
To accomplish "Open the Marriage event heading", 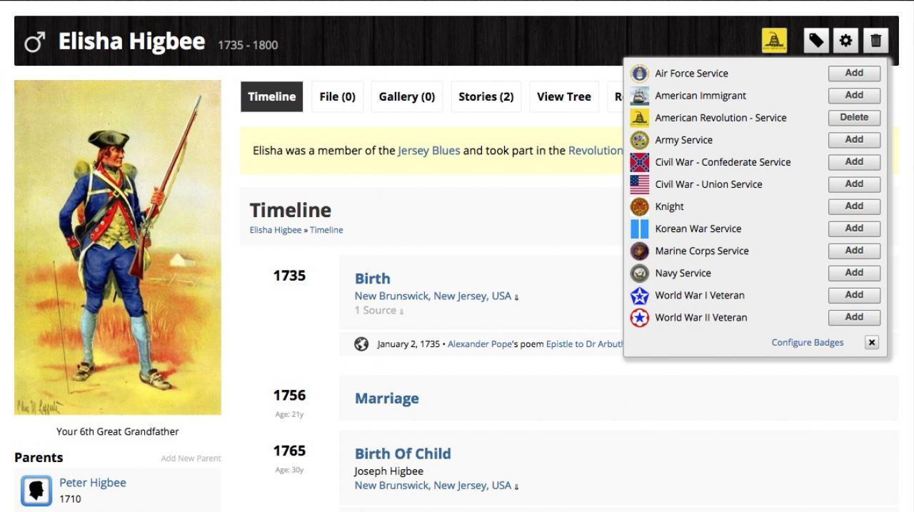I will click(x=387, y=398).
